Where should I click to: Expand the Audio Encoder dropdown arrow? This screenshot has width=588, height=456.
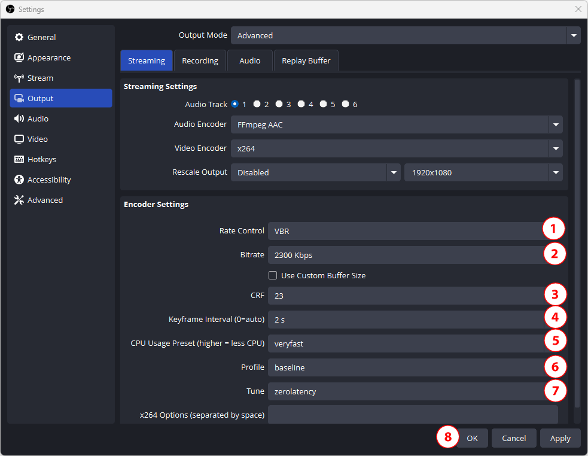pyautogui.click(x=556, y=124)
